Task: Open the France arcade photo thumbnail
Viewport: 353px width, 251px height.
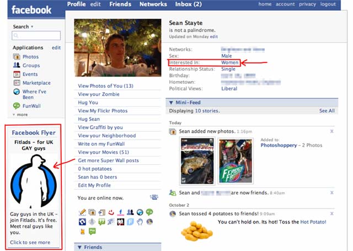Action: point(236,161)
